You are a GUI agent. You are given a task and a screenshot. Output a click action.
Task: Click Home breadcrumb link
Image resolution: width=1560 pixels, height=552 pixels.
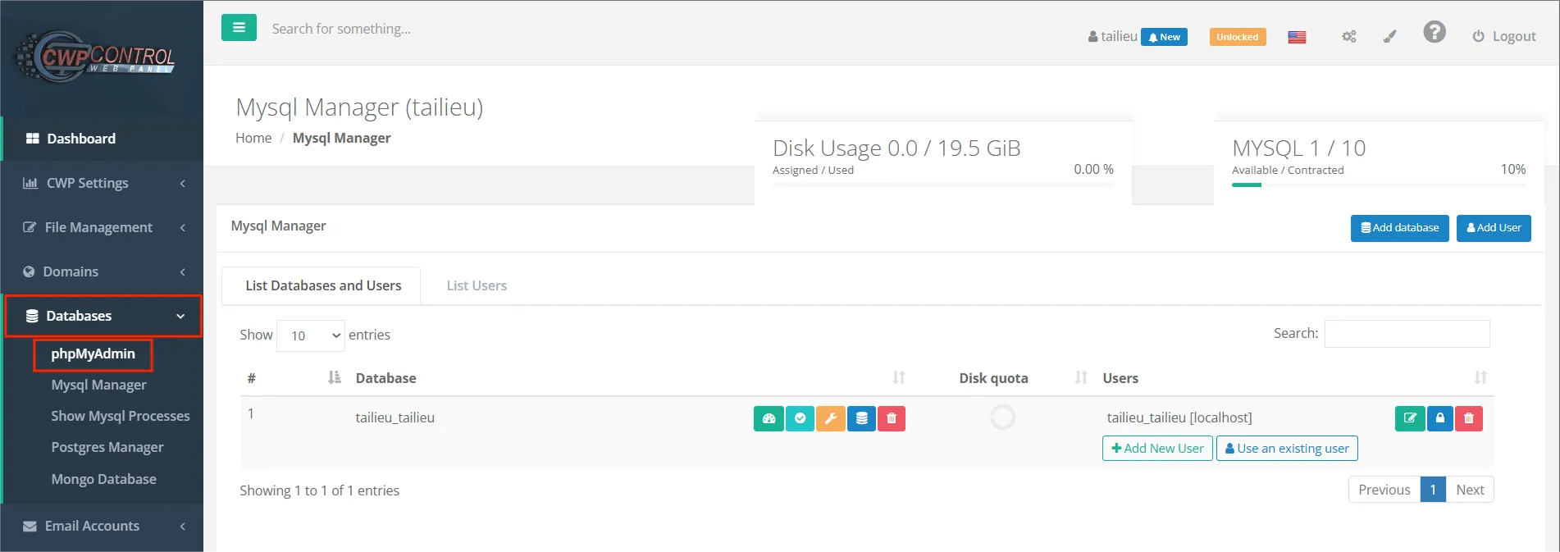coord(253,138)
